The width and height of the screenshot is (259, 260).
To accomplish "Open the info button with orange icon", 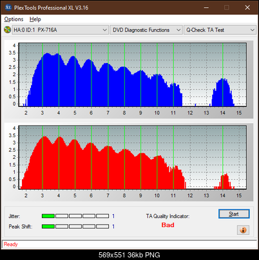I will (243, 230).
